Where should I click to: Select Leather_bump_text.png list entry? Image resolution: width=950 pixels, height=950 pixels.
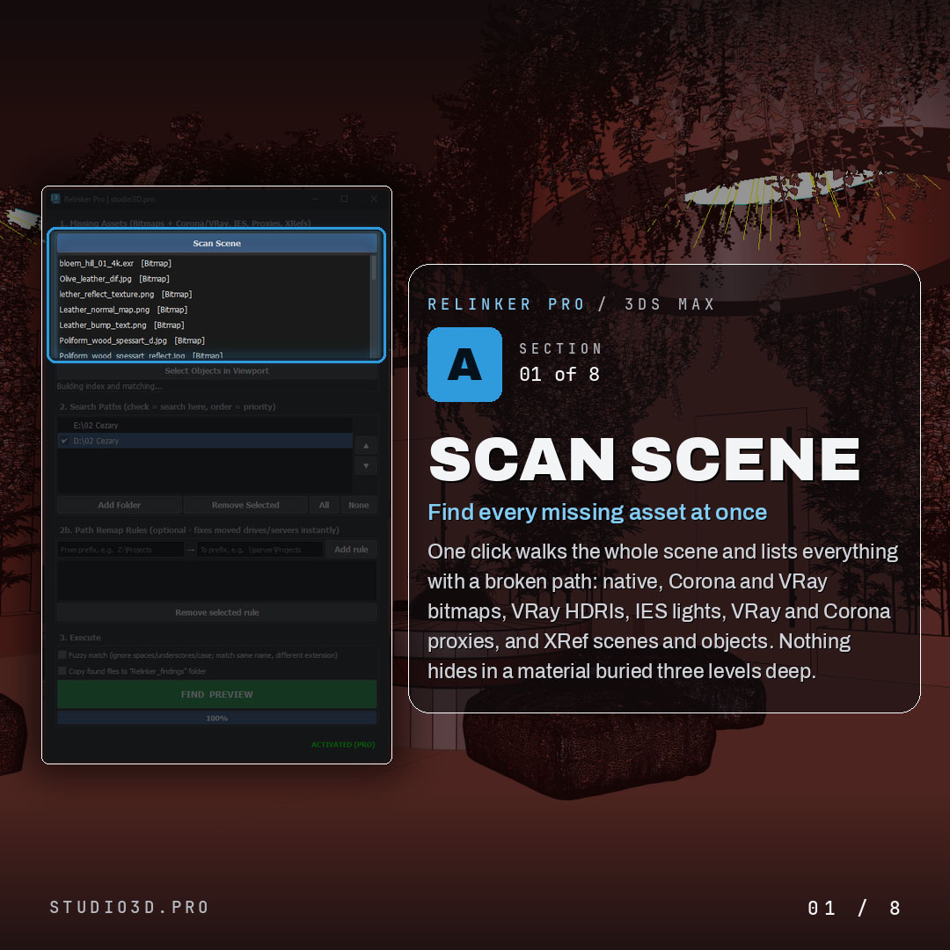click(x=213, y=325)
